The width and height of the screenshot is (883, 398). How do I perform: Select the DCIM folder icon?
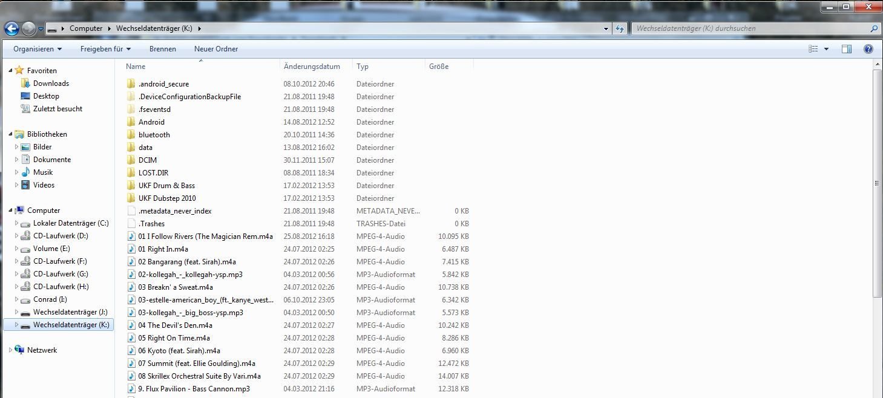click(131, 160)
